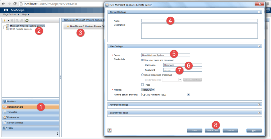Click the browser forward arrow
This screenshot has width=271, height=139.
click(9, 4)
